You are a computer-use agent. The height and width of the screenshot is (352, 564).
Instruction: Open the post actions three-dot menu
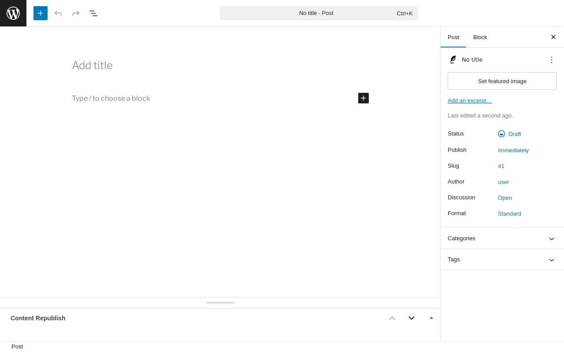tap(552, 60)
